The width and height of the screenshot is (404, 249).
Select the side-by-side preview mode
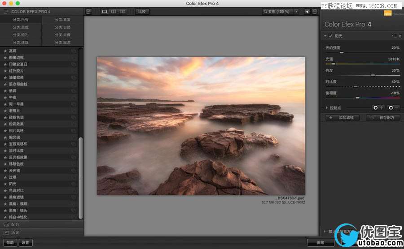pos(123,12)
